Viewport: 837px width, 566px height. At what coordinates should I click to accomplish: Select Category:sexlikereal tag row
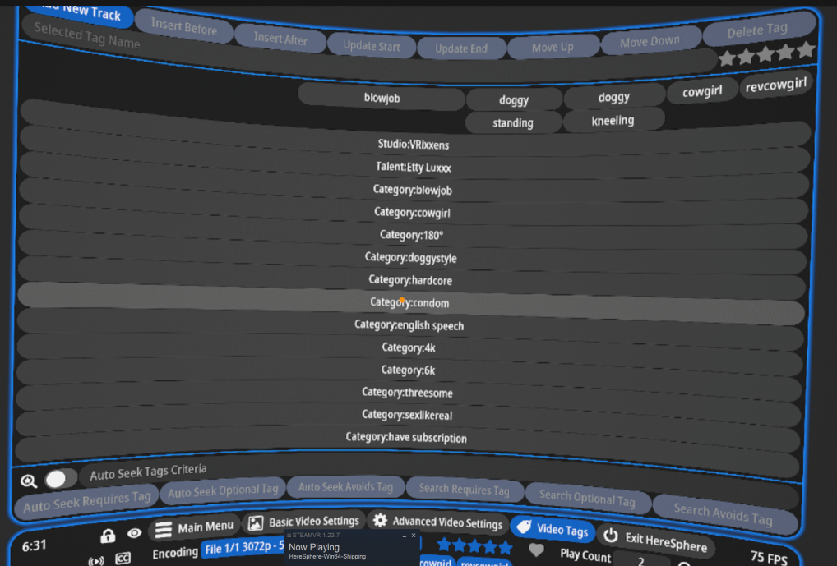coord(407,415)
